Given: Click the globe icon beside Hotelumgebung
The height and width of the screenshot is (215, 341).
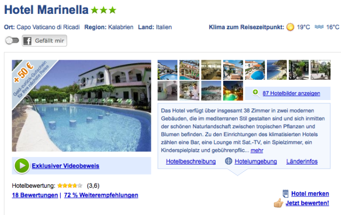Looking at the screenshot, I should [x=229, y=161].
